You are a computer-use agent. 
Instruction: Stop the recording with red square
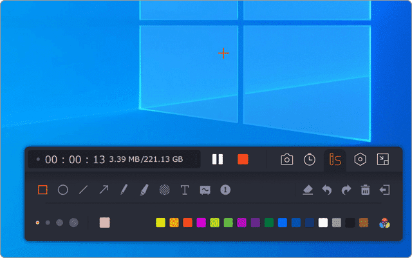click(x=243, y=159)
